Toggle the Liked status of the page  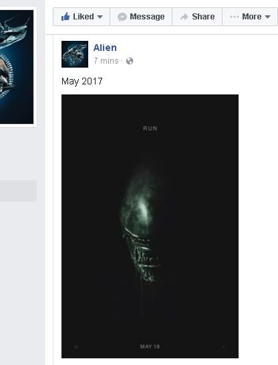coord(82,17)
